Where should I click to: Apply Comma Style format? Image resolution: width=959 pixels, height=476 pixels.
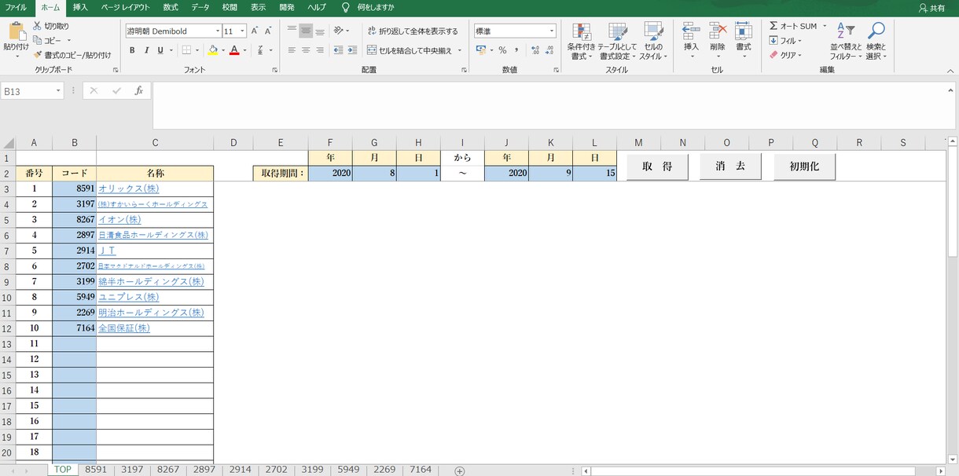[518, 50]
